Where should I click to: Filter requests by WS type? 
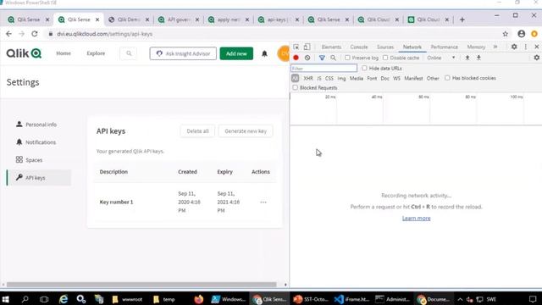[x=396, y=79]
